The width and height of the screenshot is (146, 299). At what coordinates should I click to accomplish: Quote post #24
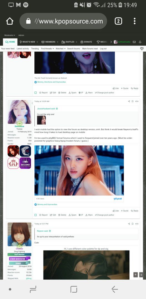click(125, 211)
